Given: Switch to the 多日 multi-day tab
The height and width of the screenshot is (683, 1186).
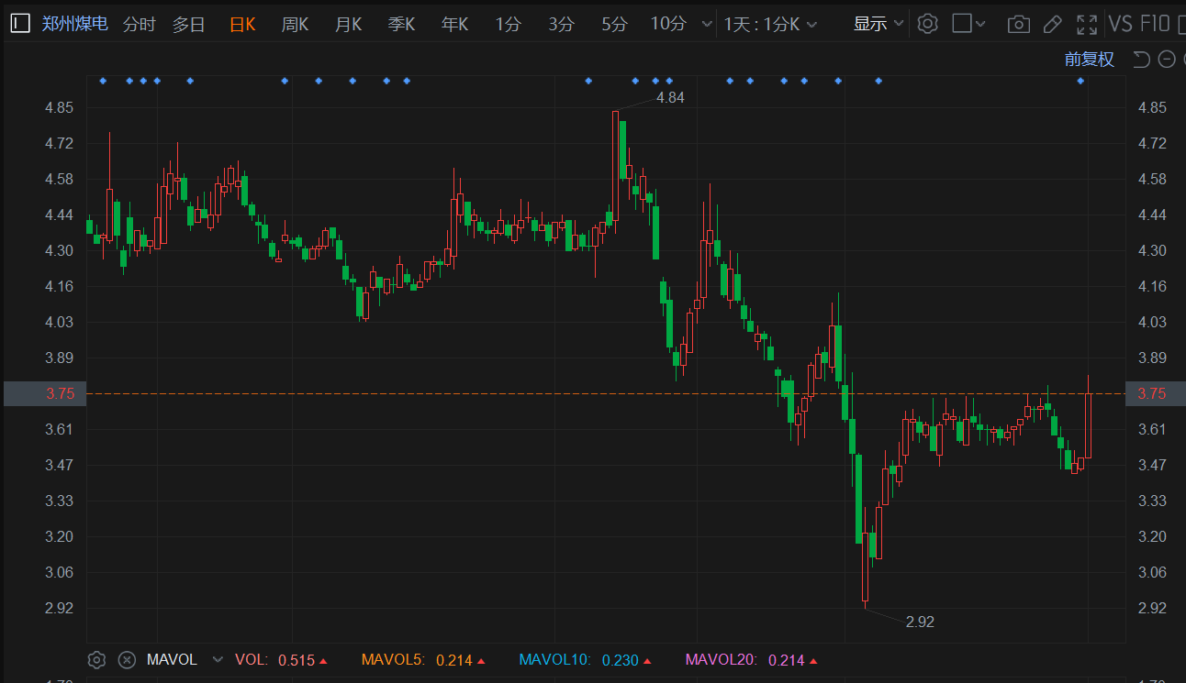Looking at the screenshot, I should [x=189, y=24].
